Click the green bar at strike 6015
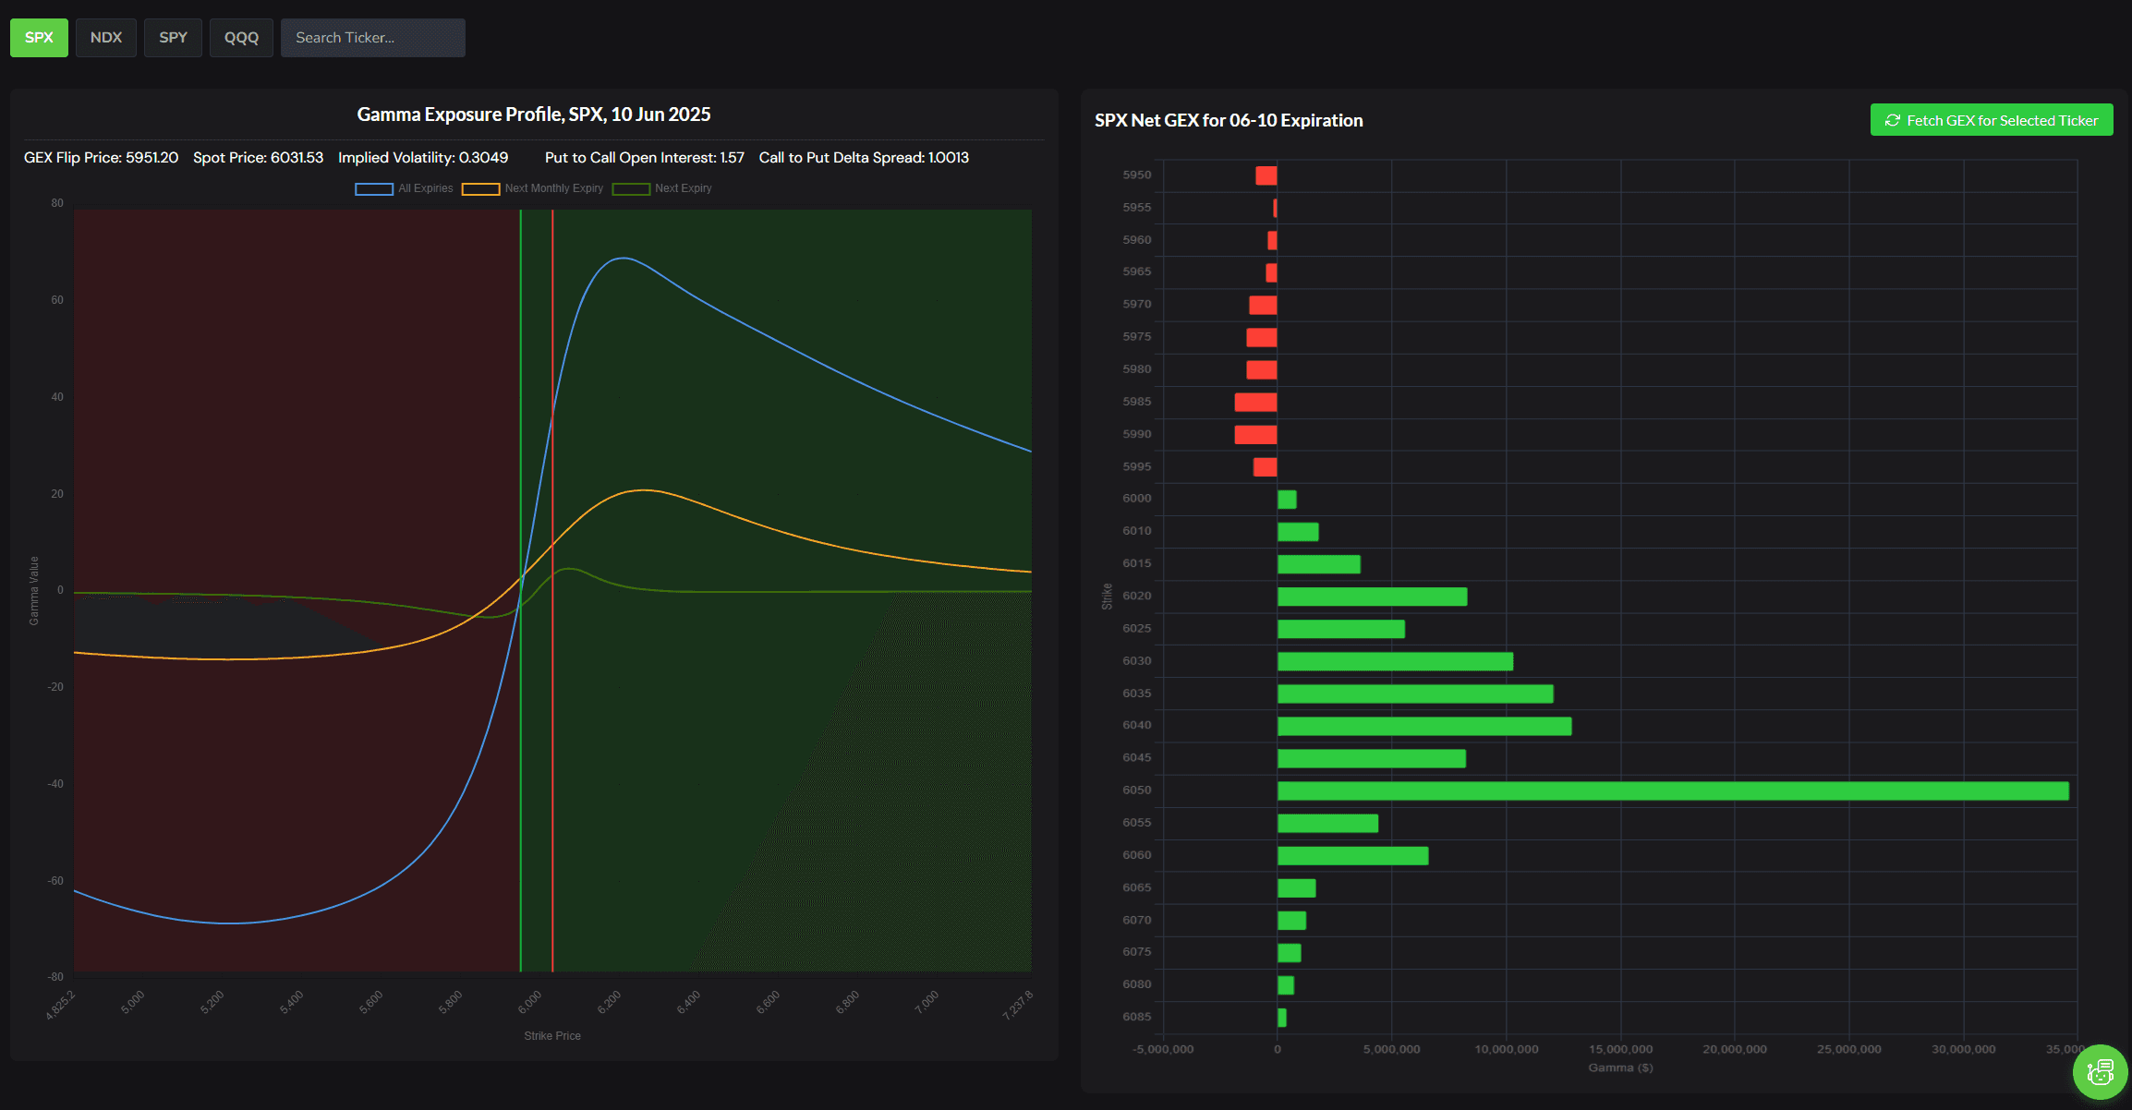The image size is (2132, 1110). pyautogui.click(x=1319, y=564)
